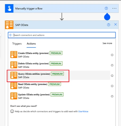
Task: Open ellipsis menu on Manually trigger a flow
Action: [114, 8]
